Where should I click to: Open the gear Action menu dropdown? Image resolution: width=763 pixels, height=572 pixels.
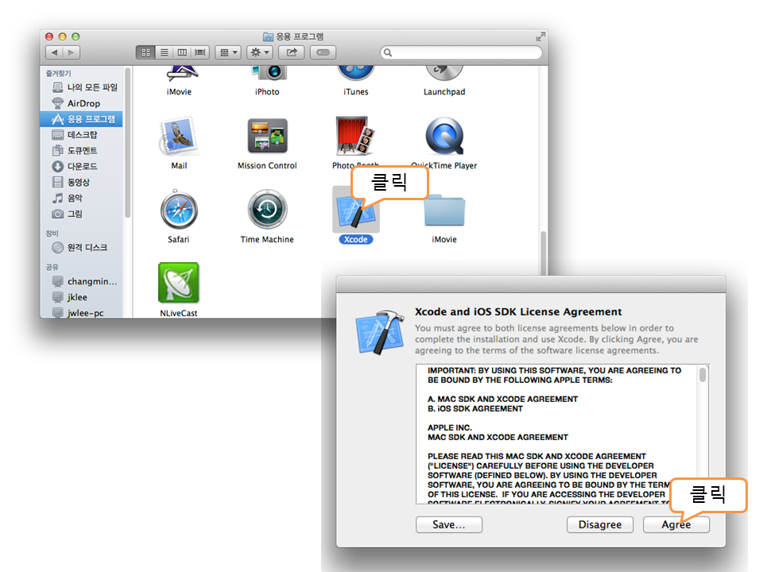point(260,52)
